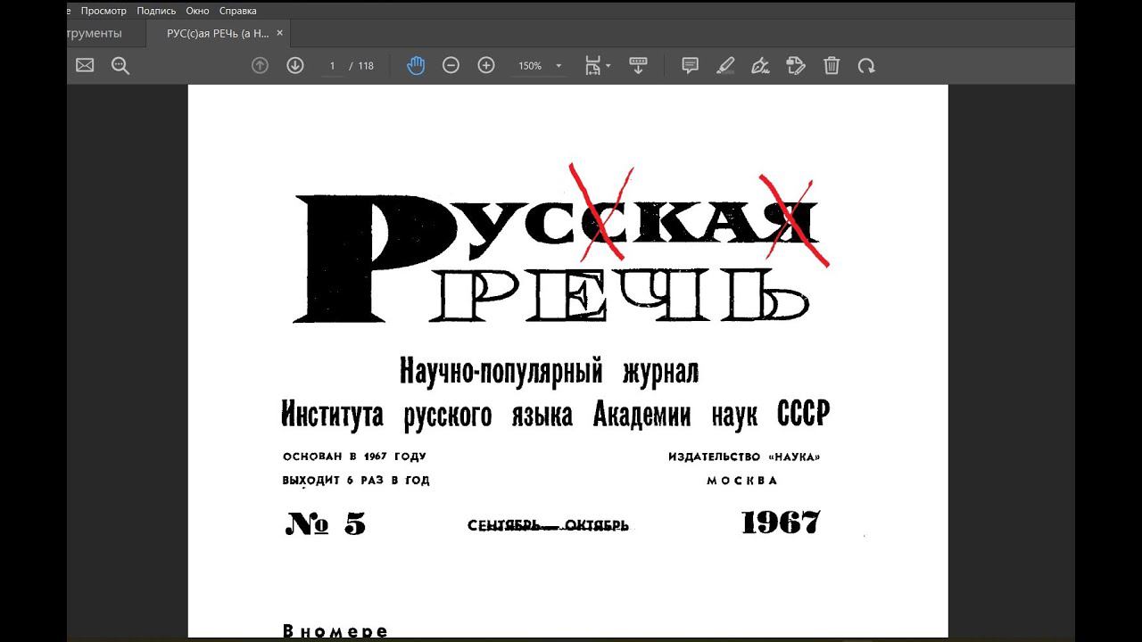Open the Просмотр menu
1142x642 pixels.
click(103, 11)
